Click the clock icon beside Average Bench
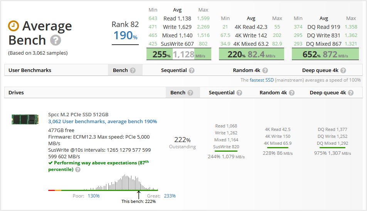This screenshot has height=211, width=367. coord(13,26)
